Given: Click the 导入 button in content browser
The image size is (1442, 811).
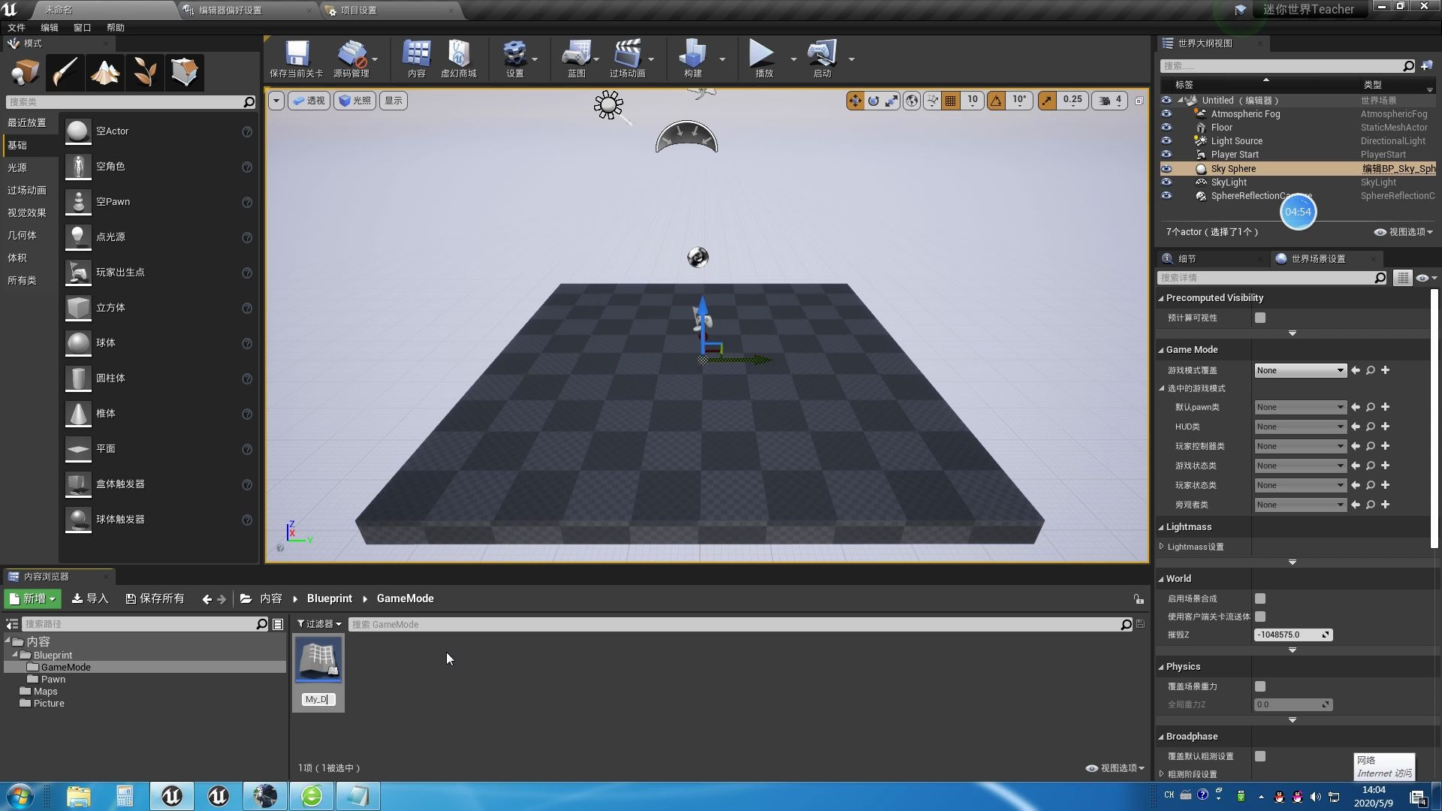Looking at the screenshot, I should [x=90, y=598].
